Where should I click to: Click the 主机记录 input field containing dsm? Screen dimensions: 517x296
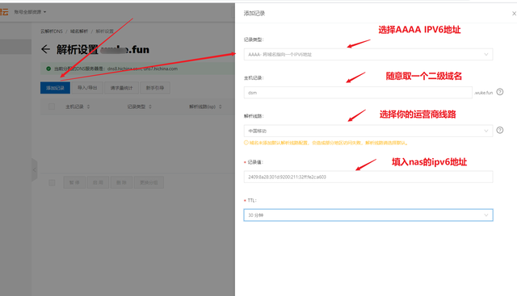pyautogui.click(x=358, y=93)
